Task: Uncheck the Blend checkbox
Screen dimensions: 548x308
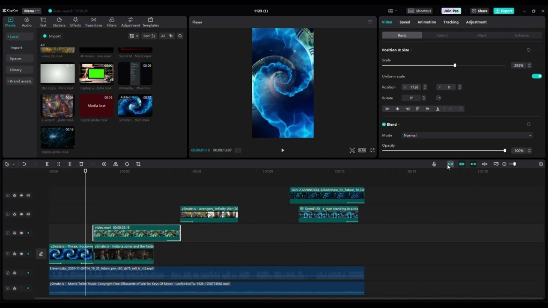Action: point(384,124)
